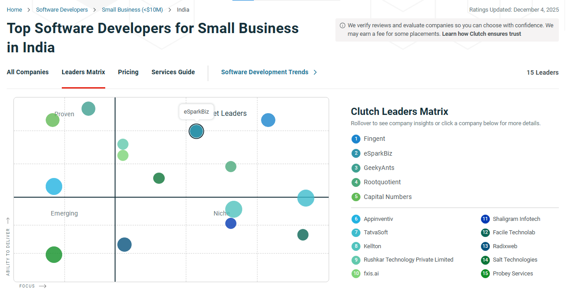Open Appinventiv company details

click(x=378, y=219)
